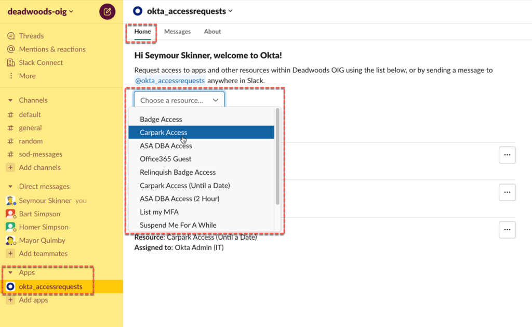Switch to the About tab
This screenshot has width=532, height=327.
pyautogui.click(x=212, y=32)
